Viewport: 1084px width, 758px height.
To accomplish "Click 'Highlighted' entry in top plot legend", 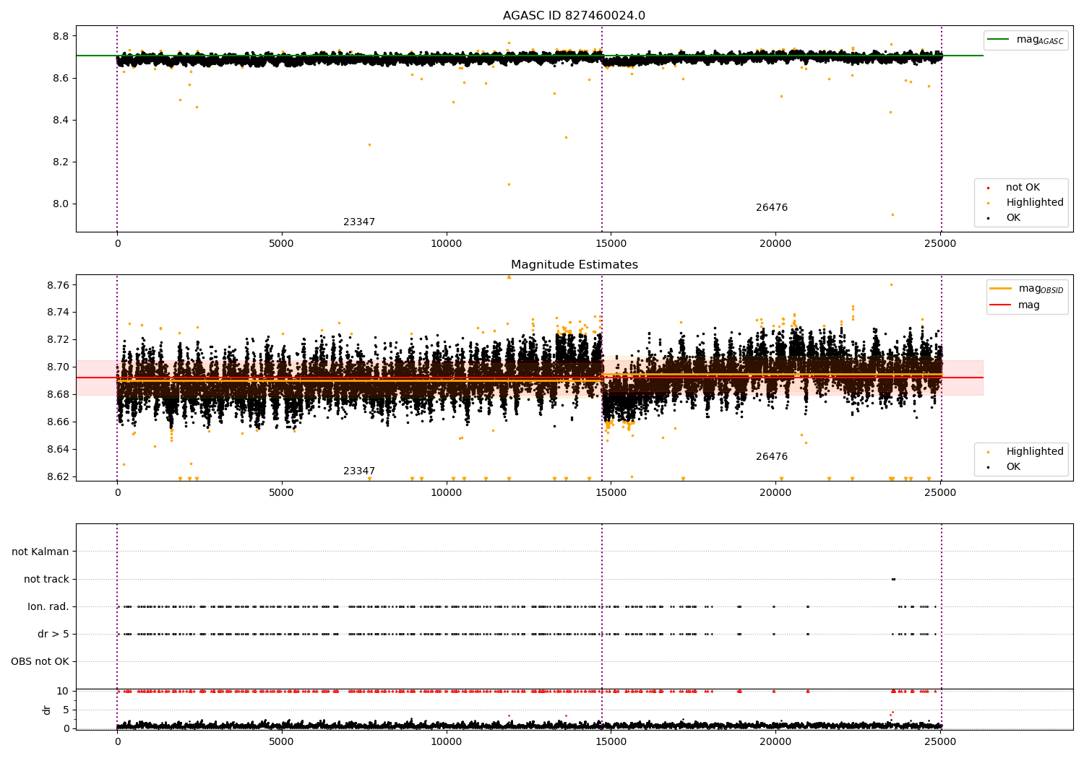I will tap(1025, 203).
